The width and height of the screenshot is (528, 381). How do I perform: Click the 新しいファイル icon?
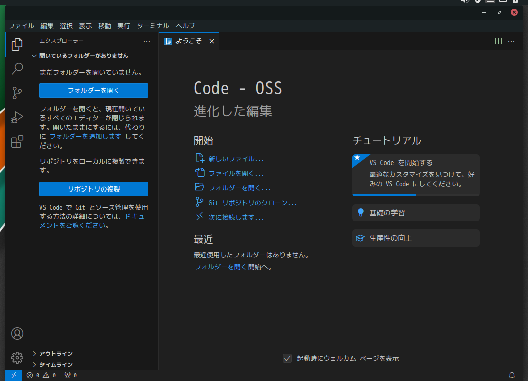(x=200, y=158)
